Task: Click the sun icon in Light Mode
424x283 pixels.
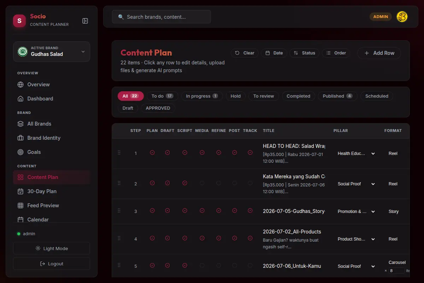Action: pyautogui.click(x=38, y=248)
